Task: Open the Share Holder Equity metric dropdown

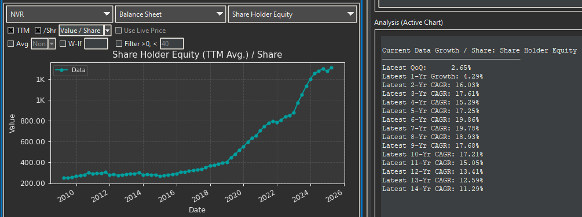Action: (x=292, y=14)
